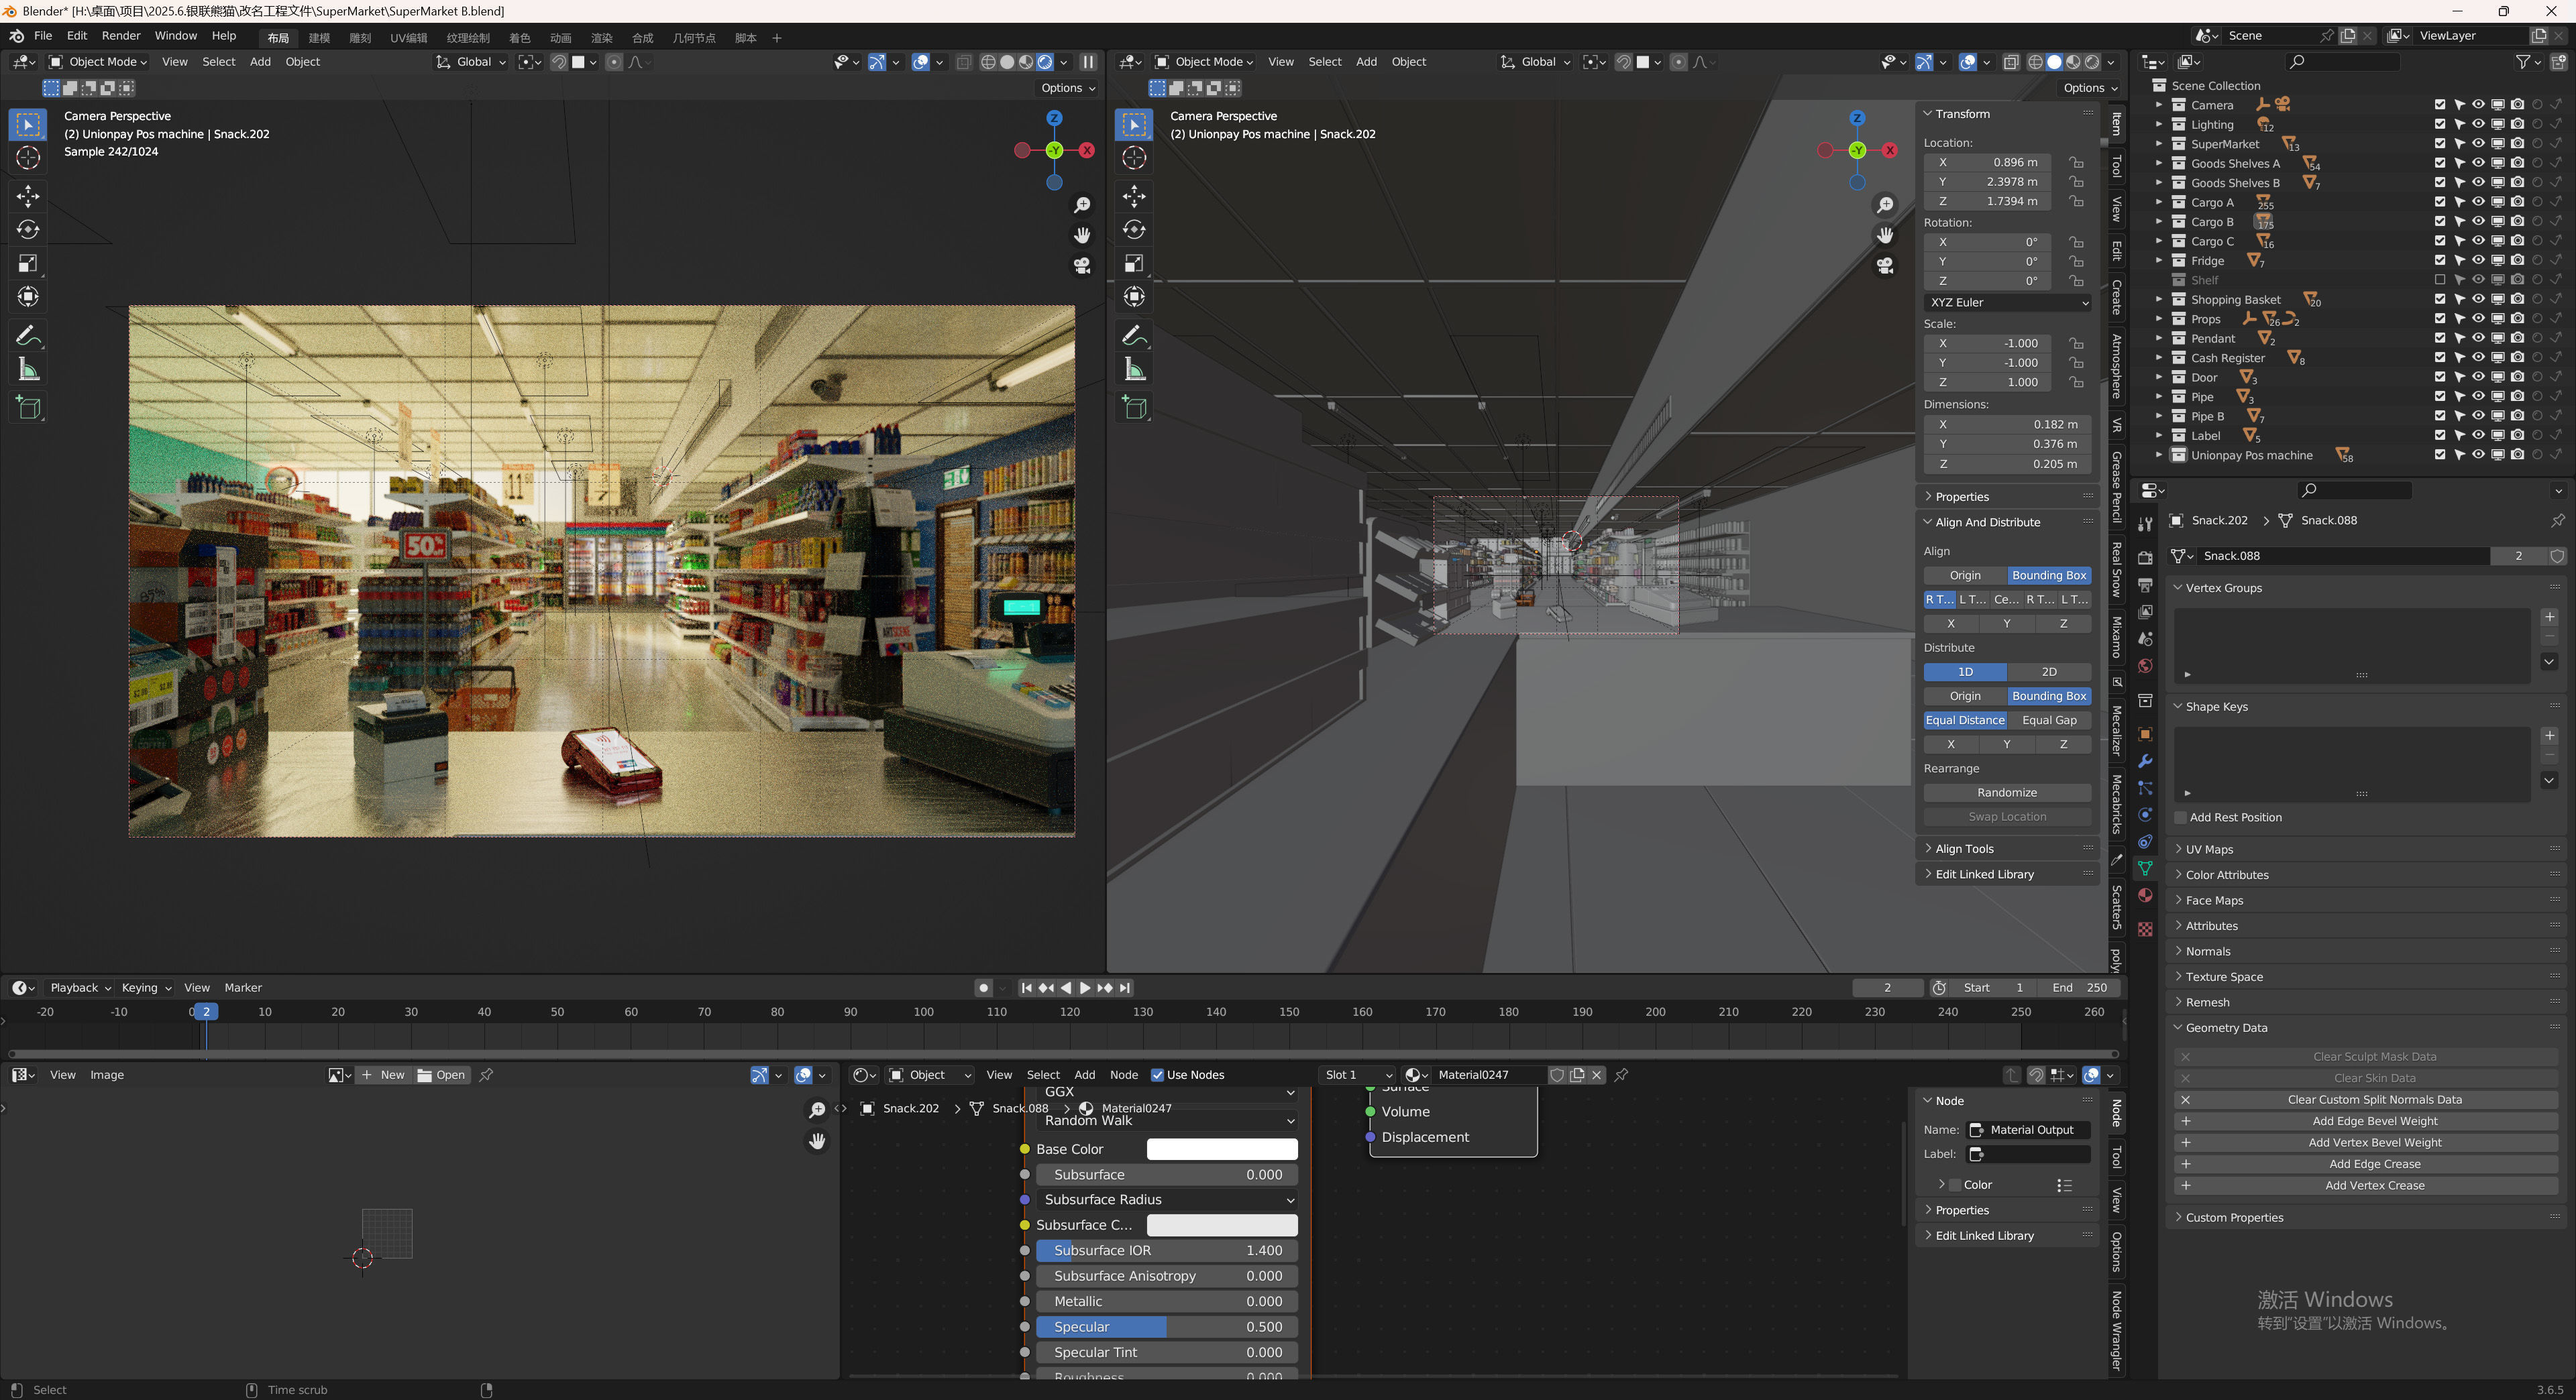Enable the Shelf collection checkbox

tap(2440, 281)
